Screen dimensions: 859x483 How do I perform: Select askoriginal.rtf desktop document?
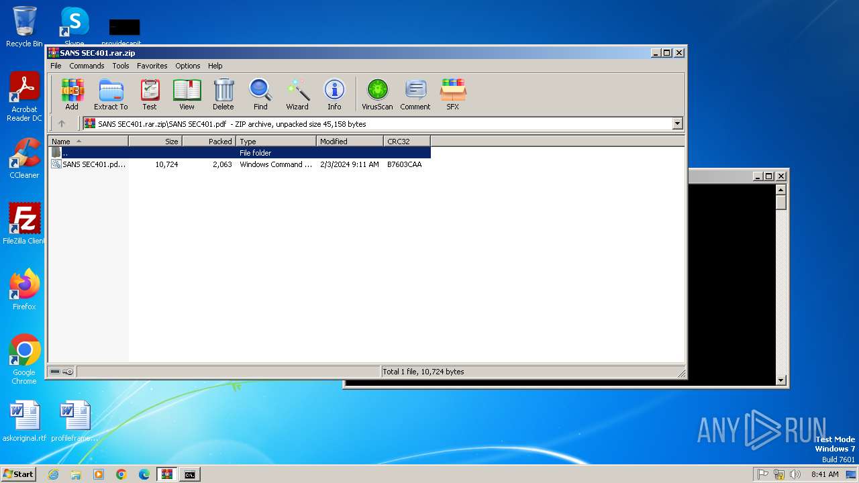point(24,421)
